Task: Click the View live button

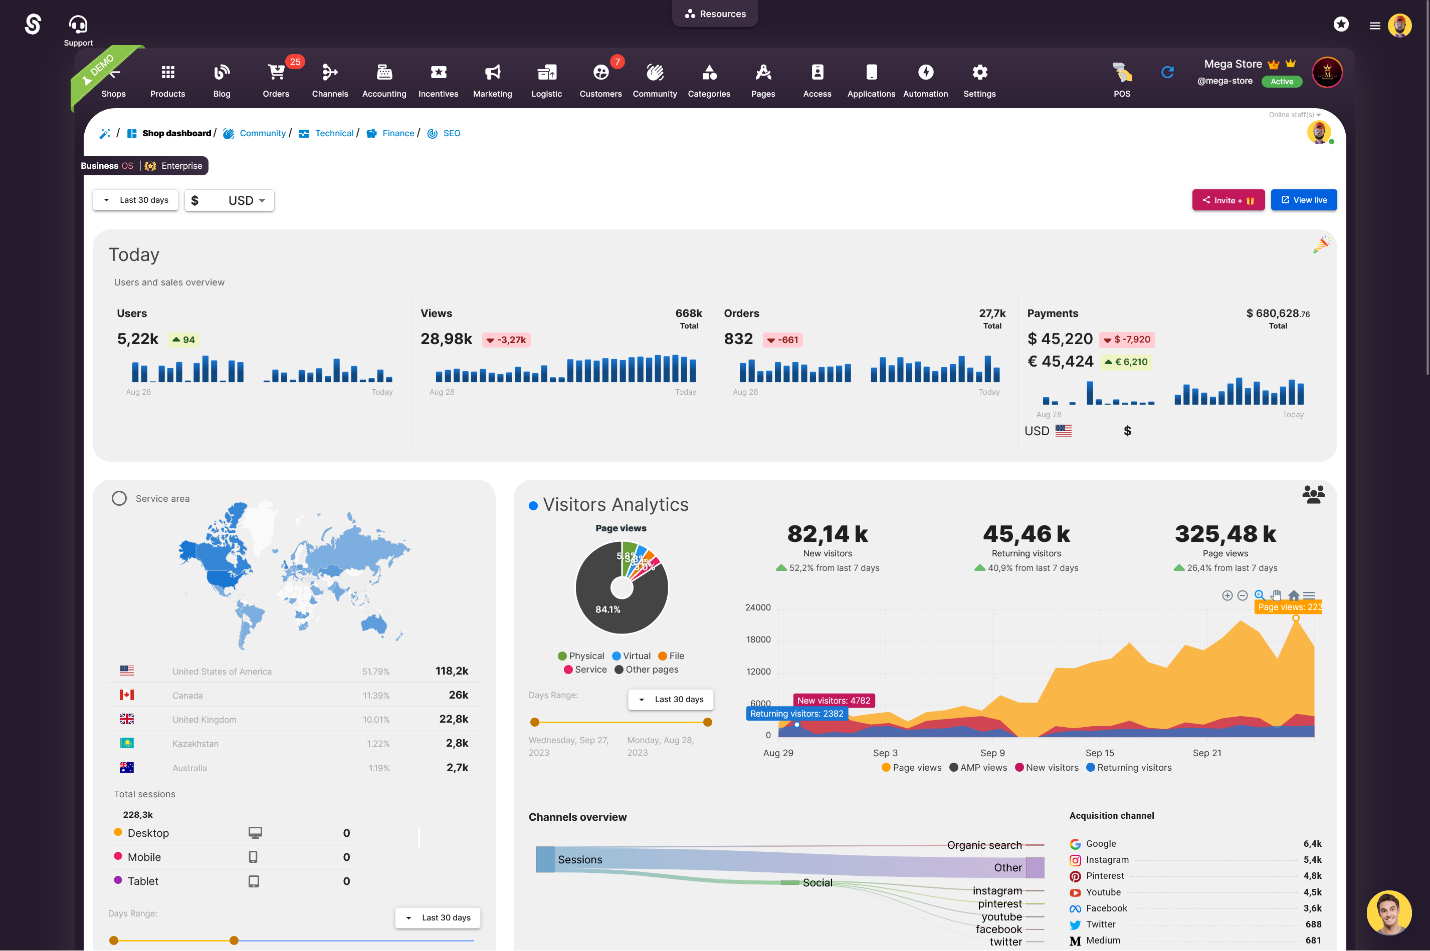Action: 1303,199
